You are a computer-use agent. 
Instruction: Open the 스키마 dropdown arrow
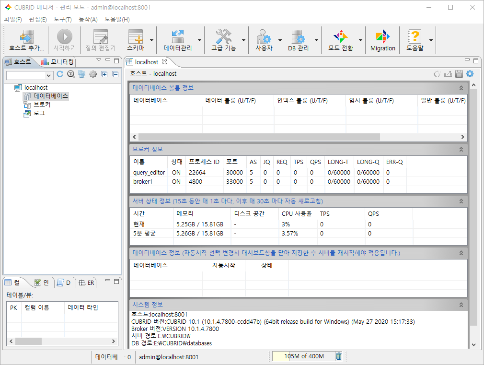point(151,40)
